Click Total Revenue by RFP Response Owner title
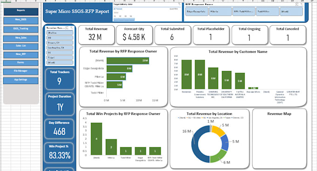Image resolution: width=317 pixels, height=171 pixels. [123, 51]
